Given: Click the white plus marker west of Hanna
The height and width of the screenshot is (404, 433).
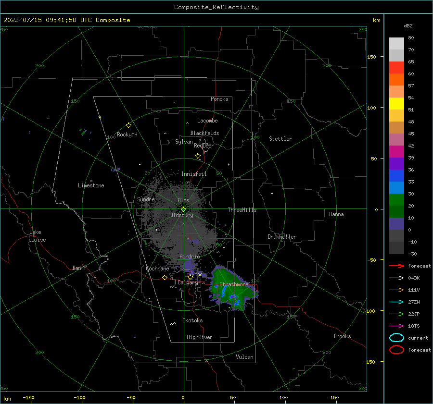Looking at the screenshot, I should [x=272, y=193].
